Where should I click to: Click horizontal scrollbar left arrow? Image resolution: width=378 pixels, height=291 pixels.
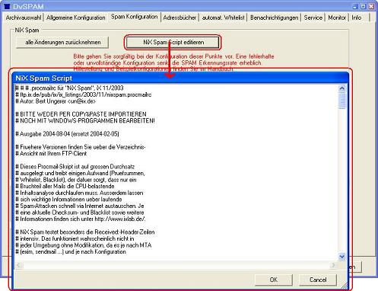(x=19, y=265)
